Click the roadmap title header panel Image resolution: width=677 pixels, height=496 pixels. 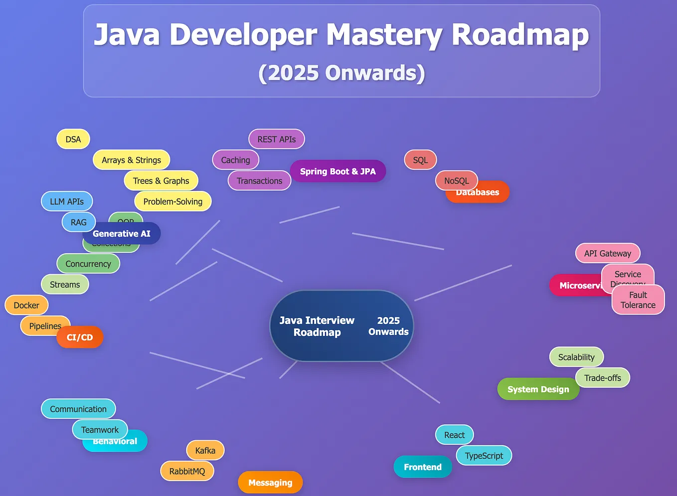pos(341,50)
